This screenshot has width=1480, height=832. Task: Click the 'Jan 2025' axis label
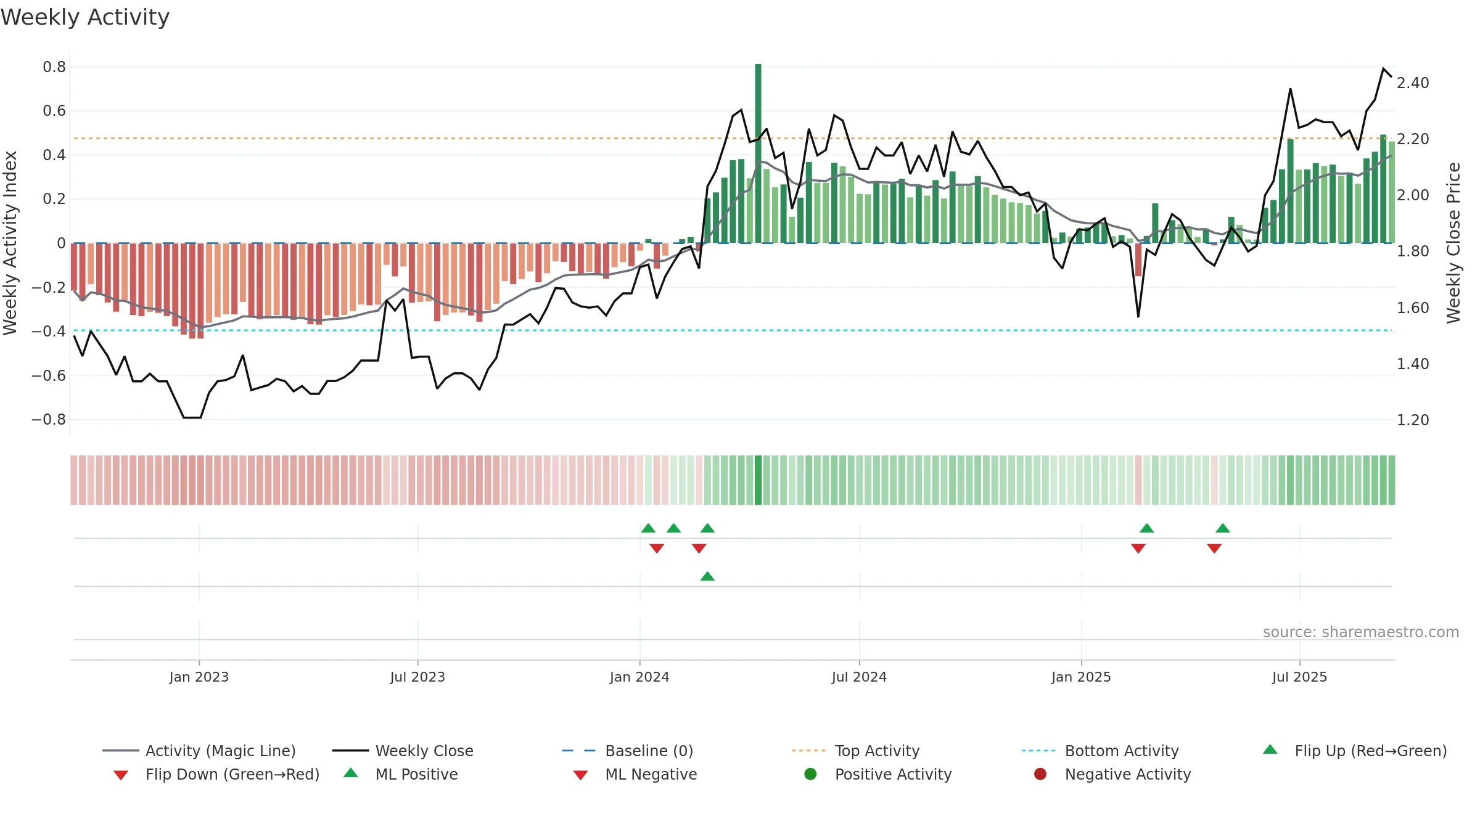pyautogui.click(x=1081, y=677)
